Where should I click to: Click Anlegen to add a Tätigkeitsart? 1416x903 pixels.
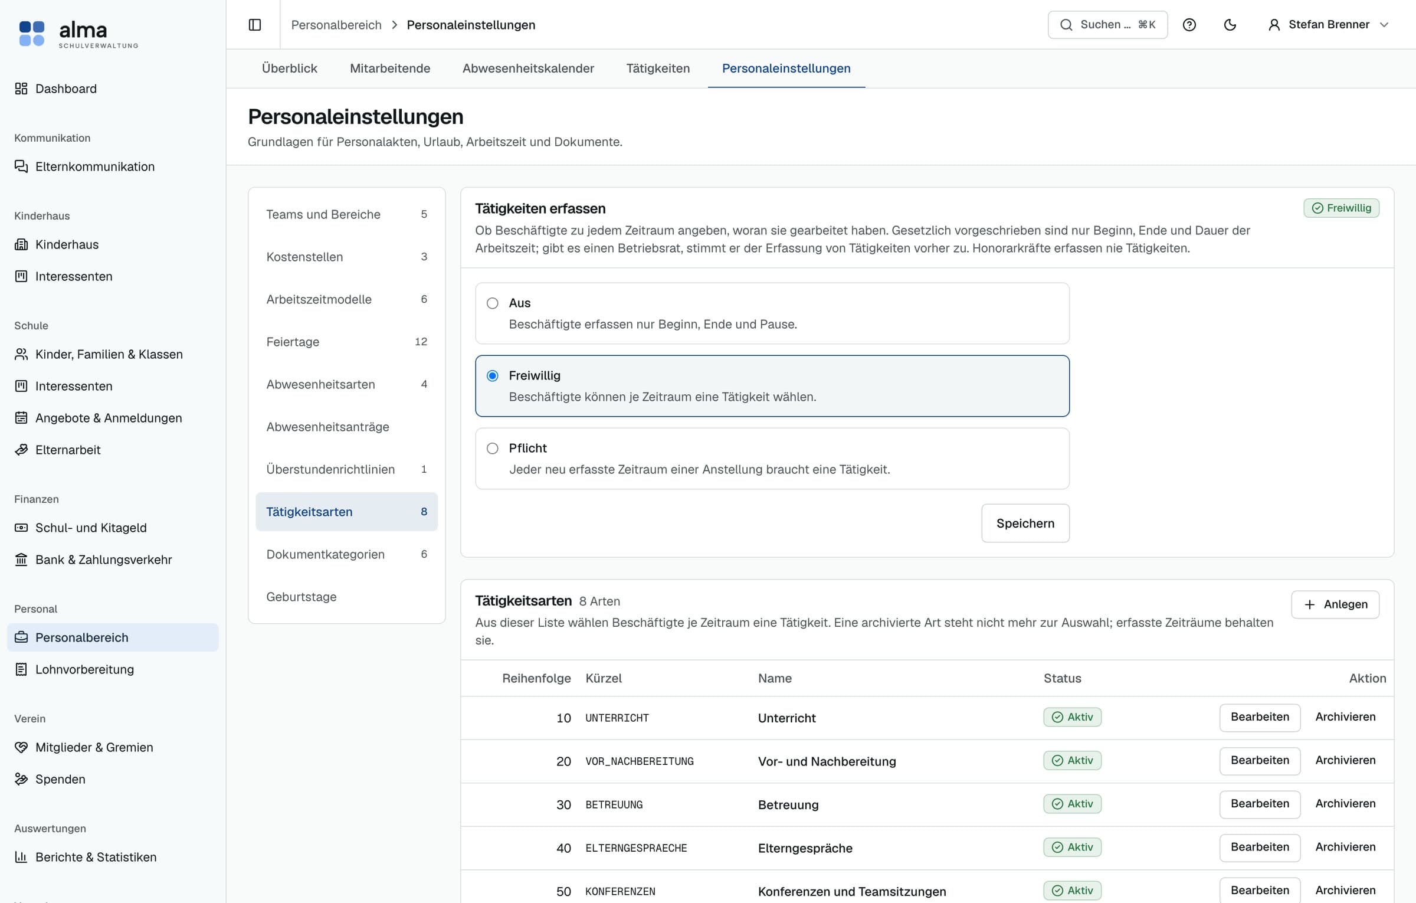(x=1335, y=604)
